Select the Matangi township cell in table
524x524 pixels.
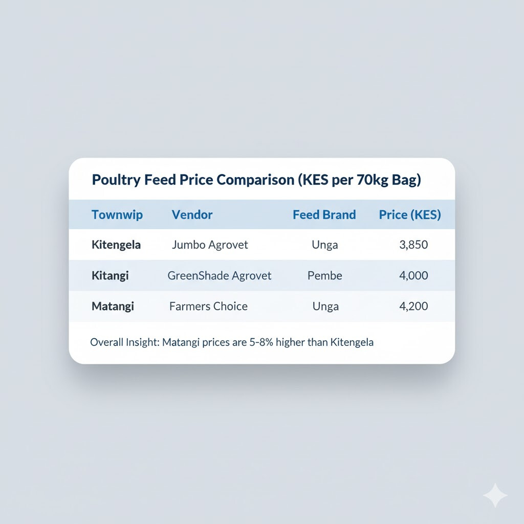click(113, 306)
